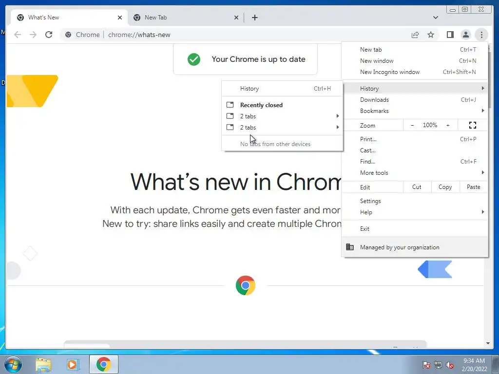This screenshot has width=499, height=374.
Task: Click the Cut button
Action: 417,187
